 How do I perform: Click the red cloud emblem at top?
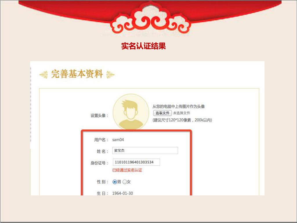[151, 19]
